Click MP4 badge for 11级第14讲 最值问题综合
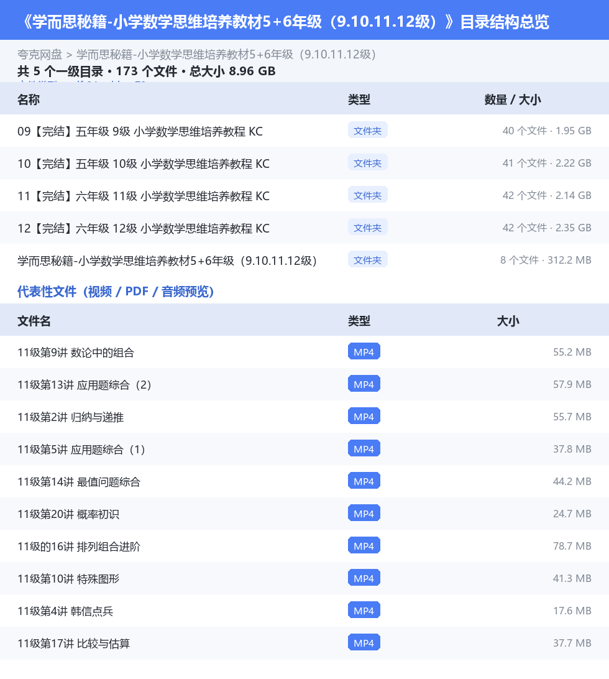Screen dimensions: 609x679 (x=364, y=481)
